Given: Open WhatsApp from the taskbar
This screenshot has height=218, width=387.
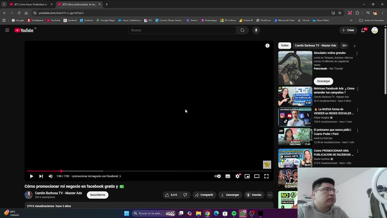Looking at the screenshot, I should point(243,213).
